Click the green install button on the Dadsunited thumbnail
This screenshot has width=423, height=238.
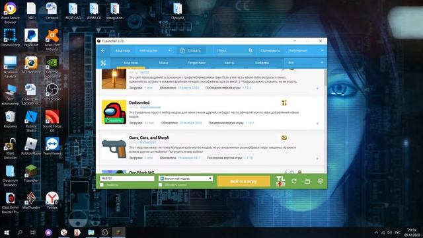click(114, 120)
